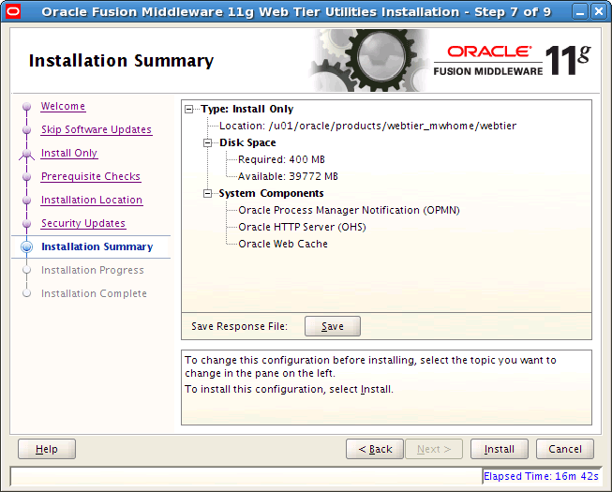Select the Oracle Web Cache row
Viewport: 612px width, 492px height.
283,244
